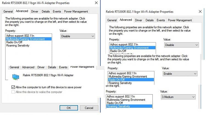206x115 pixels.
Task: Select 'Roaming Sensitivity' in middle right list
Action: click(131, 83)
